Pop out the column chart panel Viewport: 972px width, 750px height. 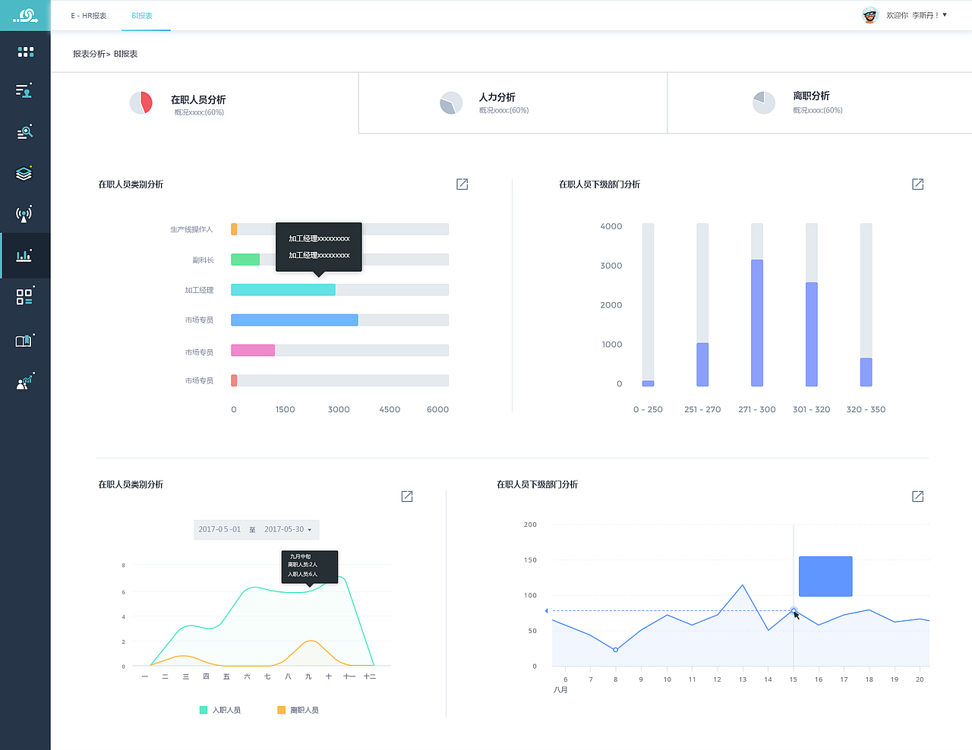click(917, 184)
